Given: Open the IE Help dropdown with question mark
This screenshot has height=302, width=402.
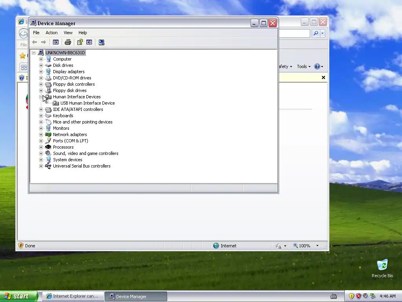Looking at the screenshot, I should [319, 66].
